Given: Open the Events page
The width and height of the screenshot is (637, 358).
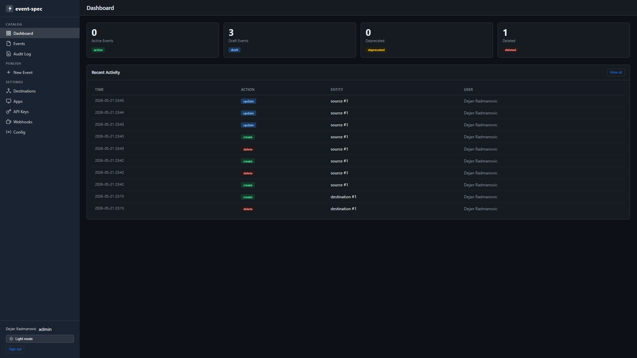Looking at the screenshot, I should coord(40,43).
